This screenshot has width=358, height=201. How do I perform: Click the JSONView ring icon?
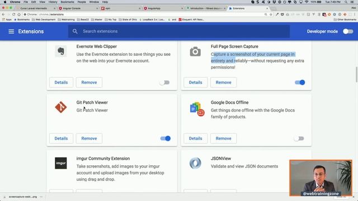click(195, 163)
